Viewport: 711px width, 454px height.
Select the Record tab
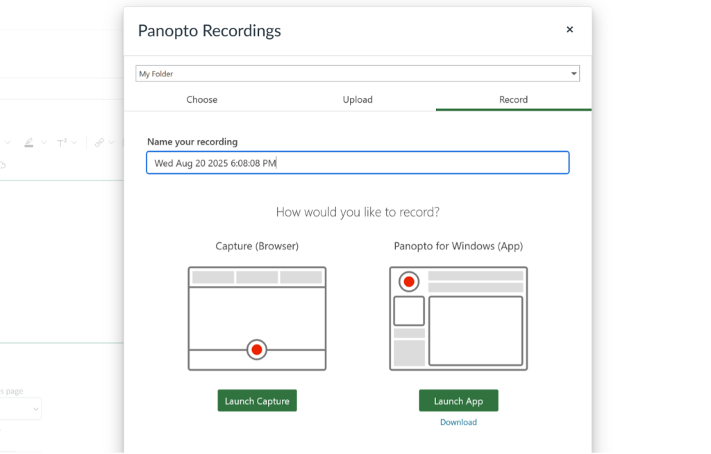[x=513, y=100]
